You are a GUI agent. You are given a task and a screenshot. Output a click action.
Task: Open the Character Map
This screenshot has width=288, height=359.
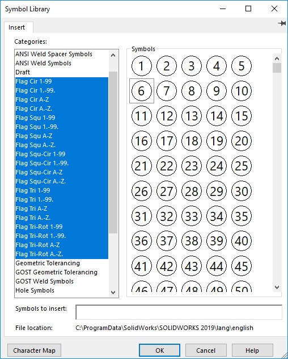click(34, 350)
